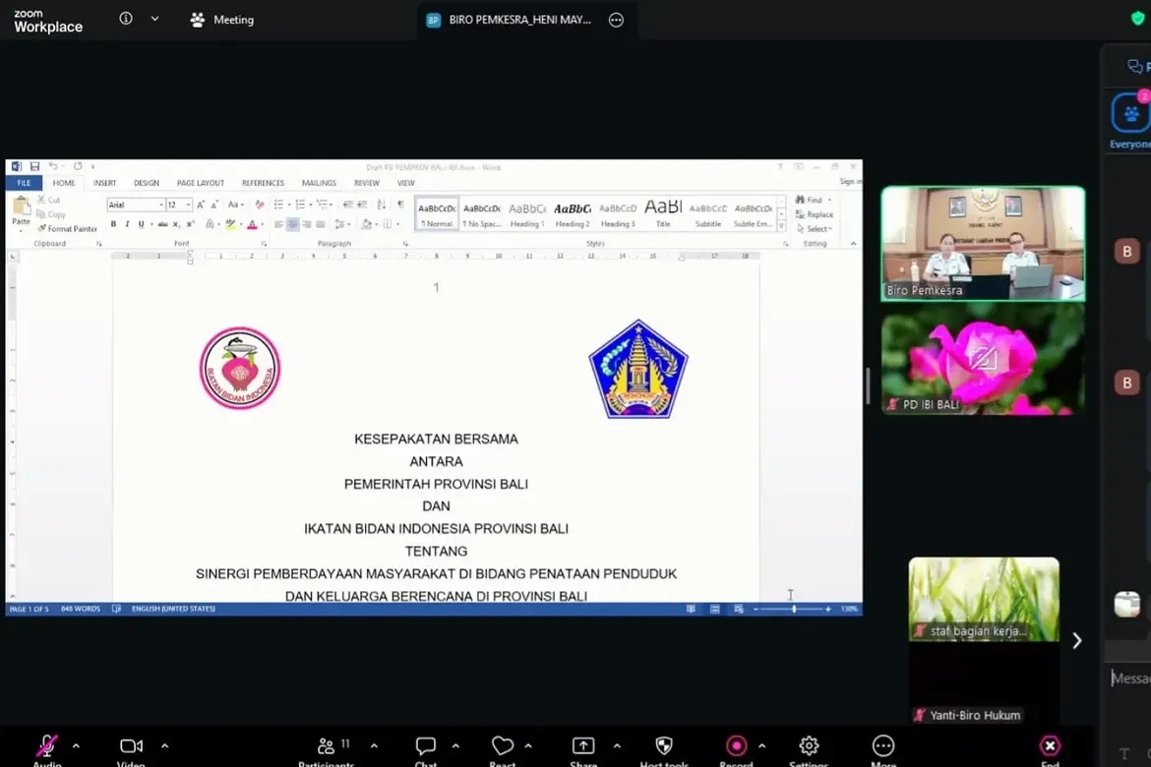Click the bullets list icon
1151x767 pixels.
tap(278, 205)
